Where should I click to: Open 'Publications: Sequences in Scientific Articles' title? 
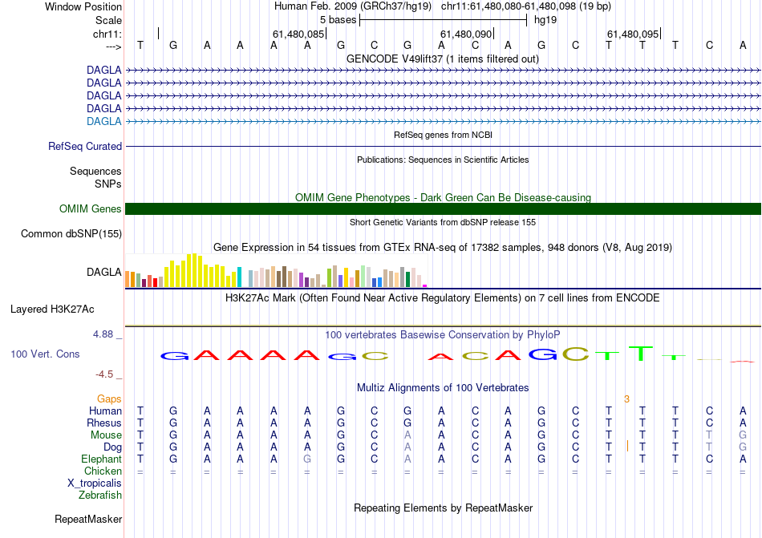(443, 160)
